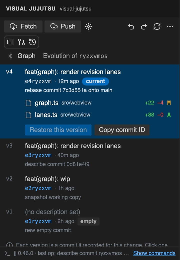Click the Evolution of ryzxvmos heading

coord(75,56)
